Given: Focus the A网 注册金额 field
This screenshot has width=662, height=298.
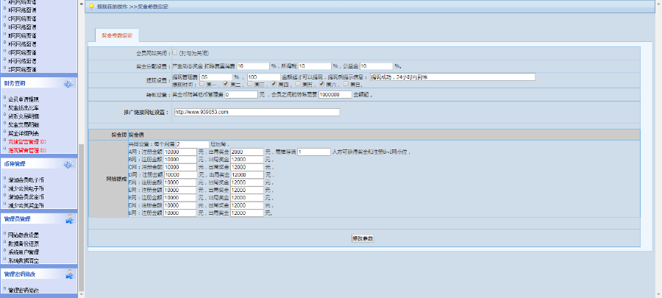Looking at the screenshot, I should pyautogui.click(x=180, y=152).
